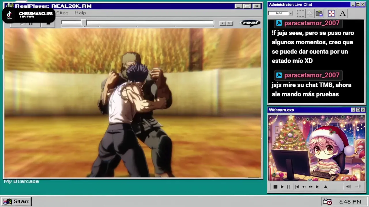Select the dashed rectangle selection tool

(x=301, y=13)
